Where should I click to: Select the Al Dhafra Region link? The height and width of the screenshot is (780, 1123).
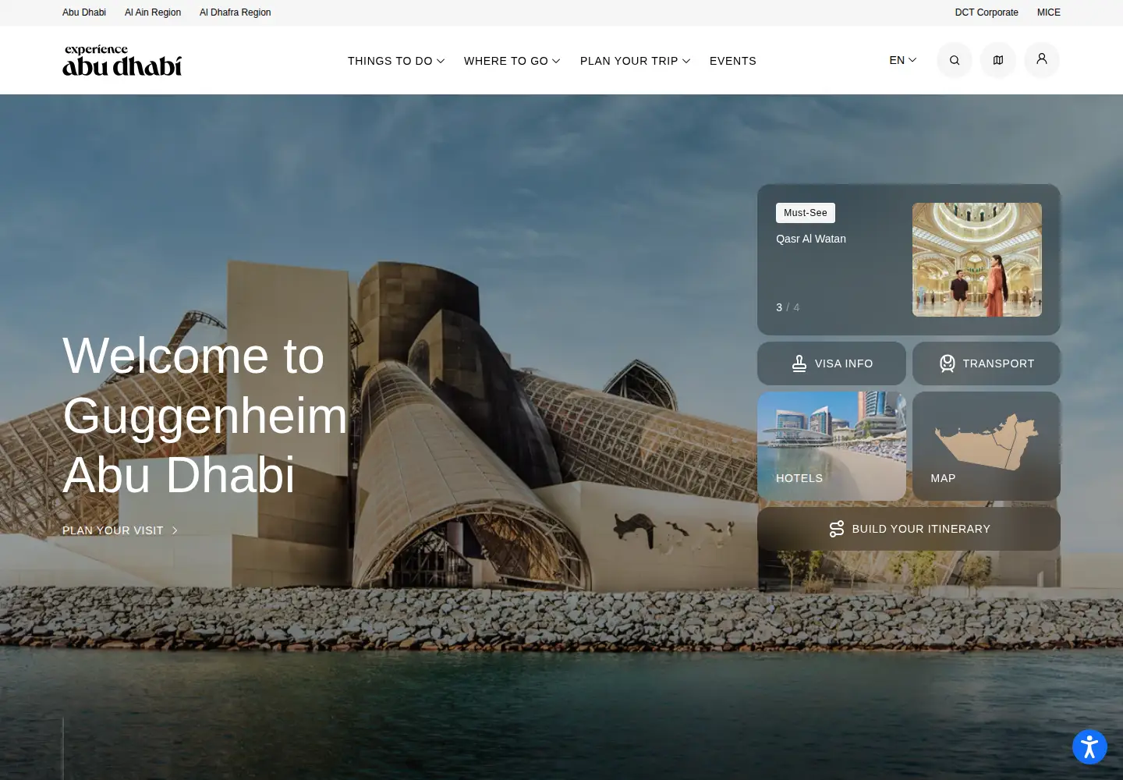tap(236, 12)
